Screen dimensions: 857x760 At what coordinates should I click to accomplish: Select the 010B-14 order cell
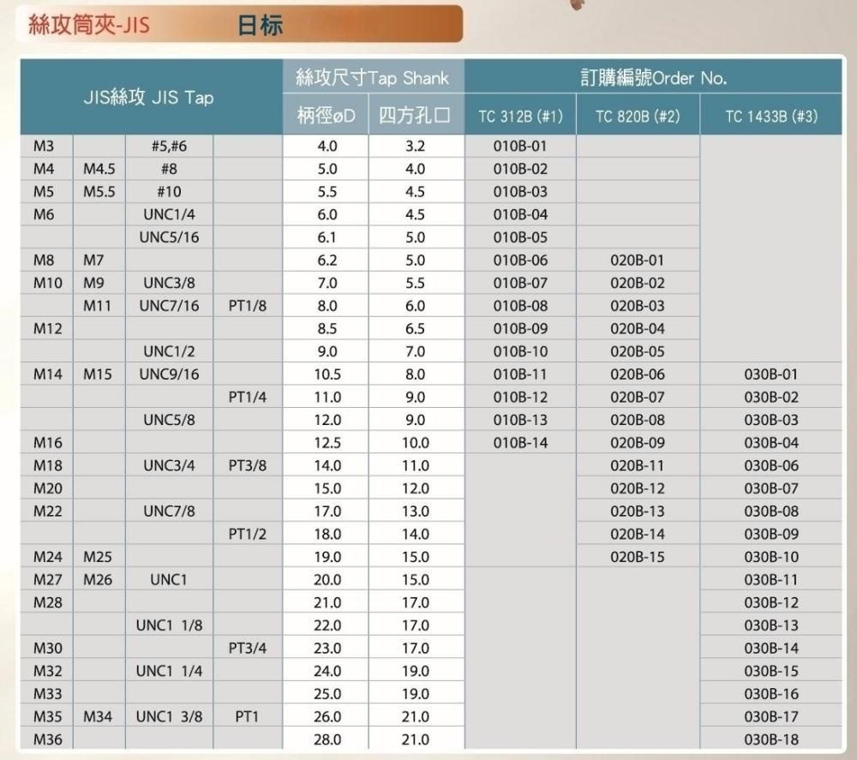(520, 443)
